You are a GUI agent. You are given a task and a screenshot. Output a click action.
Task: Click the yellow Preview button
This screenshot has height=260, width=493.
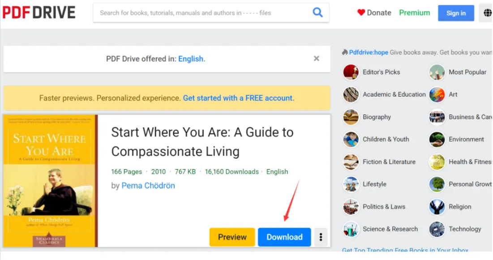(x=232, y=237)
